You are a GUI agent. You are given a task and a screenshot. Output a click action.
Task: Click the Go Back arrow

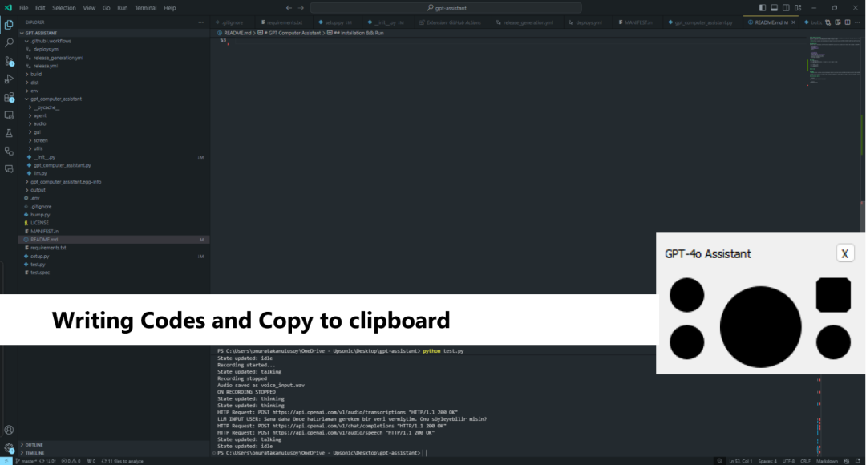289,8
